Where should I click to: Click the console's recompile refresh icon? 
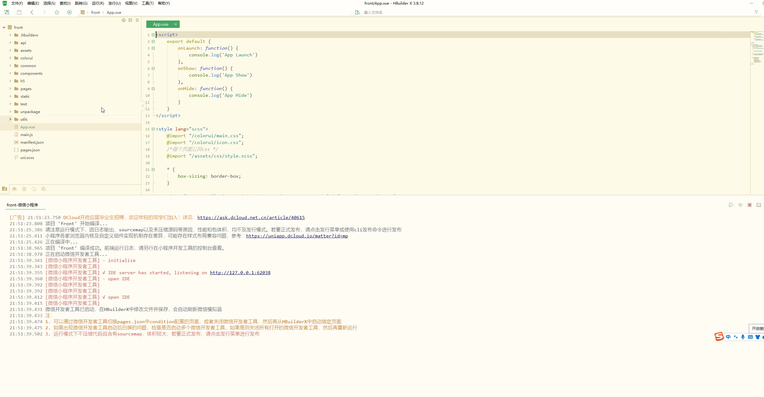click(x=731, y=205)
